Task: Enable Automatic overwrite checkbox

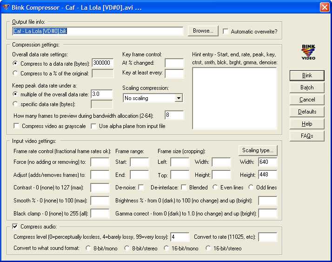Action: (x=226, y=32)
